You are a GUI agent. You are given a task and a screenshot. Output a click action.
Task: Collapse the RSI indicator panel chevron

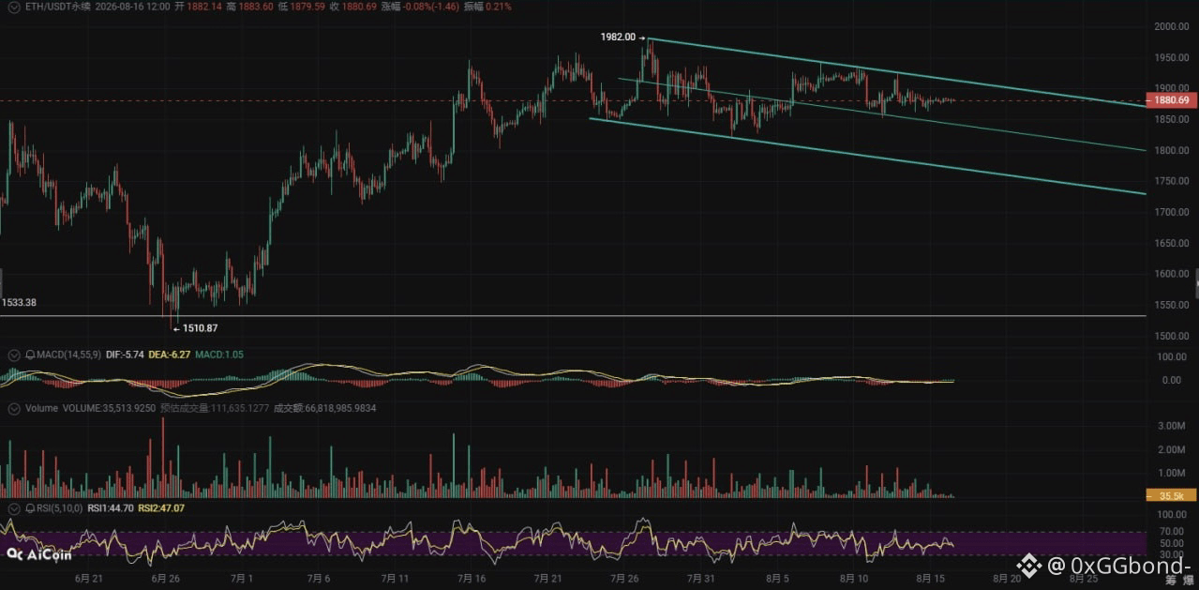click(13, 507)
